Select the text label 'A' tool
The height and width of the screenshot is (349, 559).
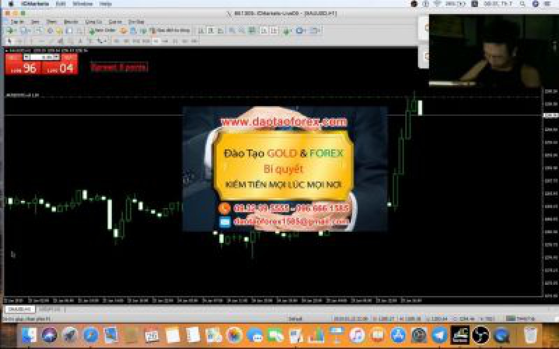(80, 41)
